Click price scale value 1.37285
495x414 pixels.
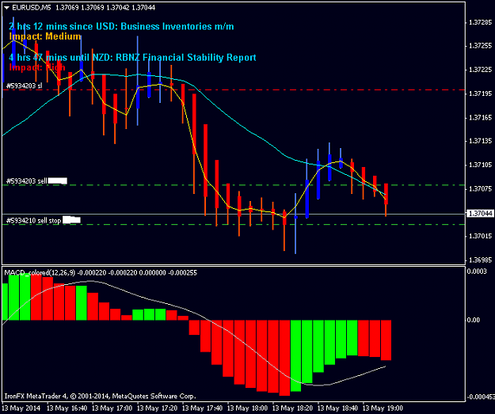tap(480, 22)
